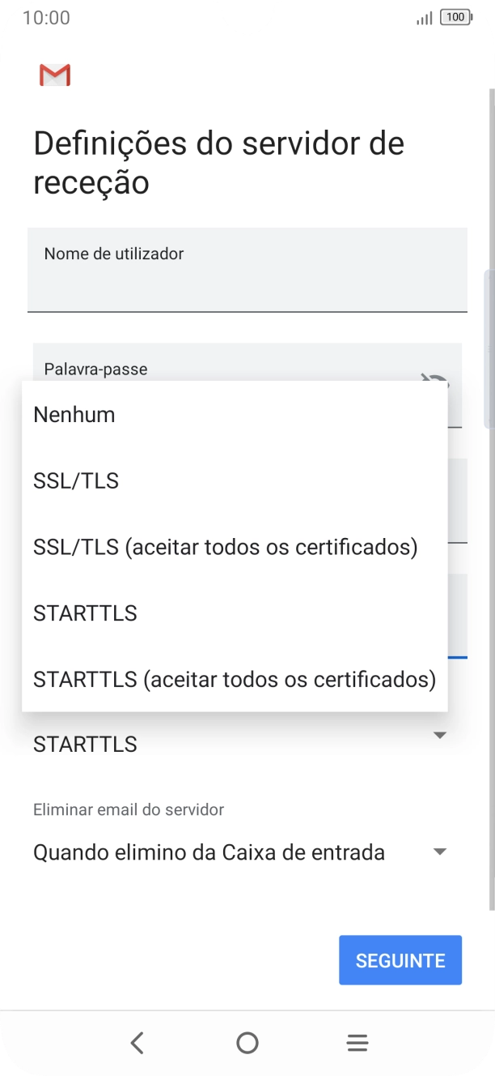Select STARTTLS (aceitar todos os certificados)
Screen dimensions: 495x1076
(235, 680)
